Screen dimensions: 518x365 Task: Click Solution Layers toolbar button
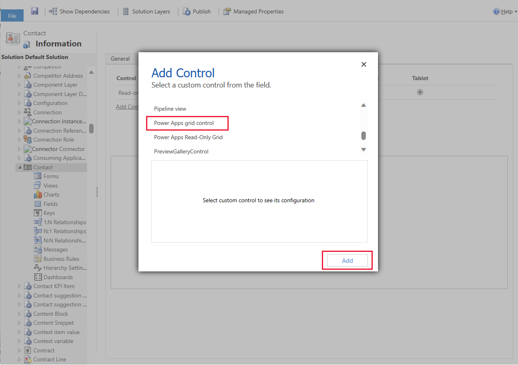pos(146,11)
